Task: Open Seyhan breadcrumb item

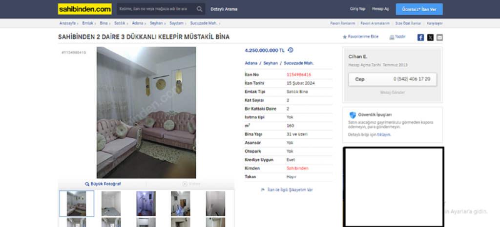Action: tap(156, 23)
